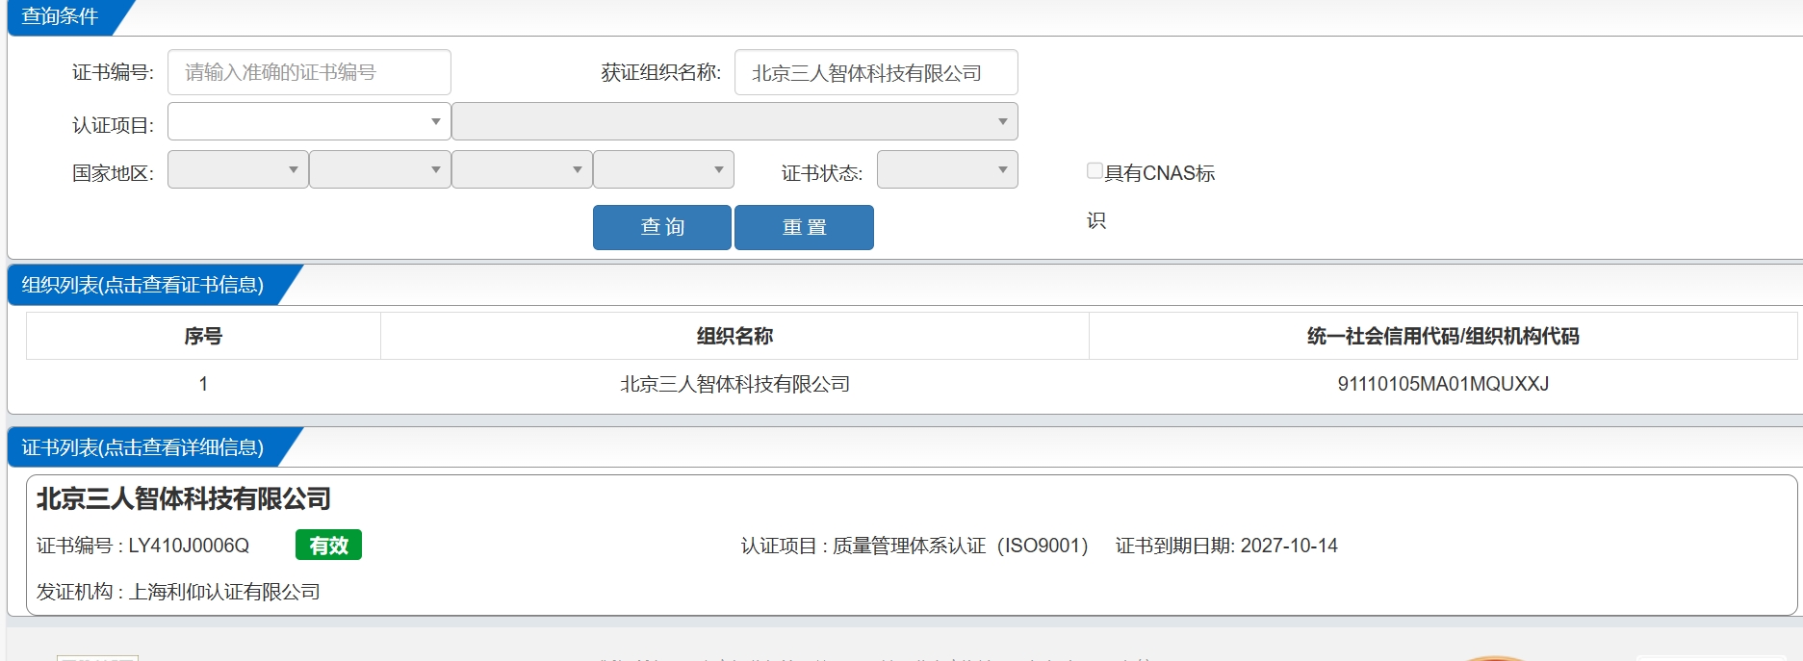The width and height of the screenshot is (1803, 661).
Task: Open the 北京三人智体科技有限公司 certificate card title
Action: click(184, 498)
